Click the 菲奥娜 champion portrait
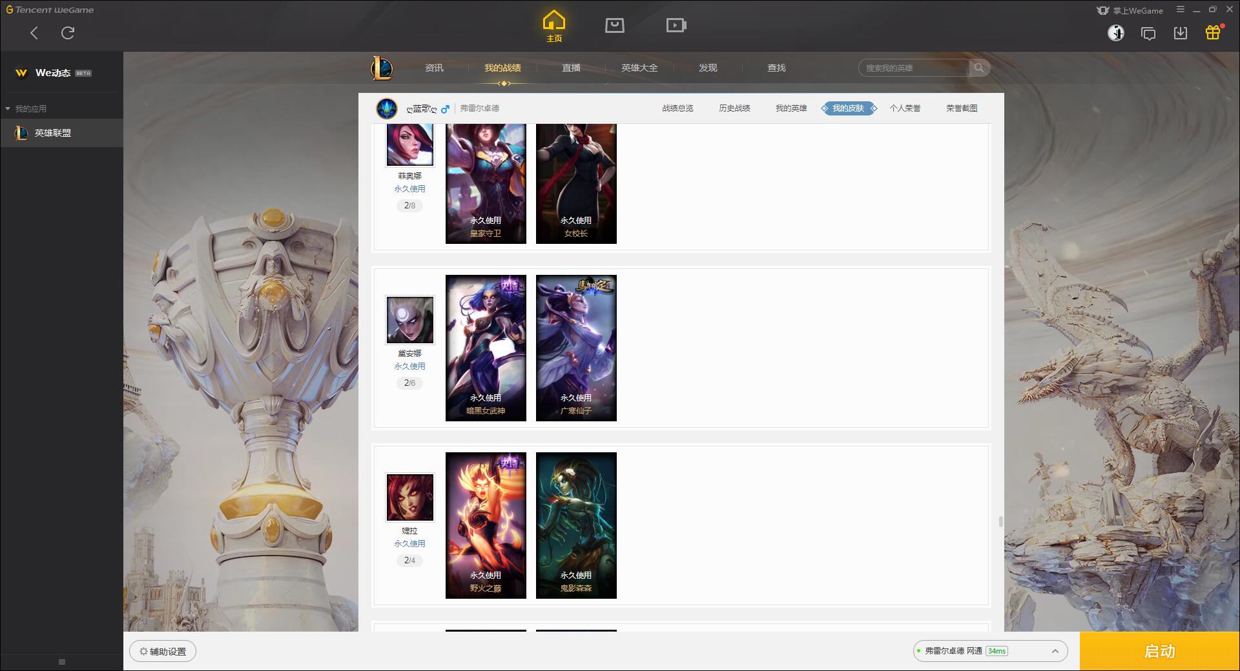The image size is (1240, 671). [x=410, y=145]
